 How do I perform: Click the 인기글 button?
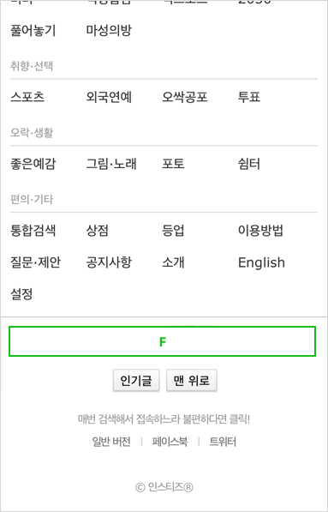pos(136,380)
